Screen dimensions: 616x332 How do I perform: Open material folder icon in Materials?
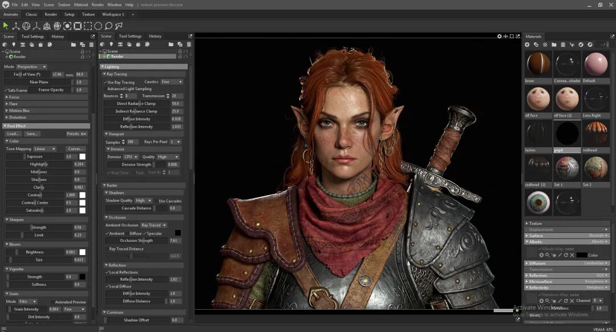(554, 45)
